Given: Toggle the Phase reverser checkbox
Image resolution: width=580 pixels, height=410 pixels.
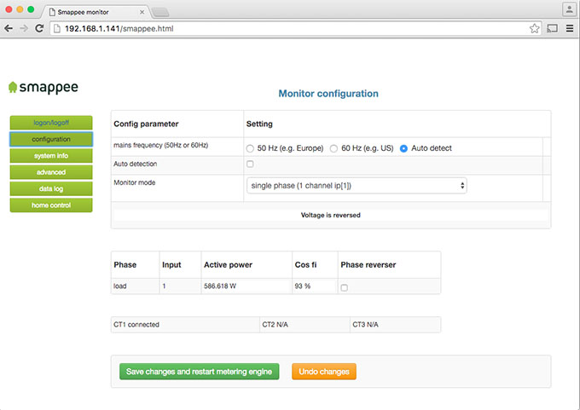Looking at the screenshot, I should click(x=344, y=288).
